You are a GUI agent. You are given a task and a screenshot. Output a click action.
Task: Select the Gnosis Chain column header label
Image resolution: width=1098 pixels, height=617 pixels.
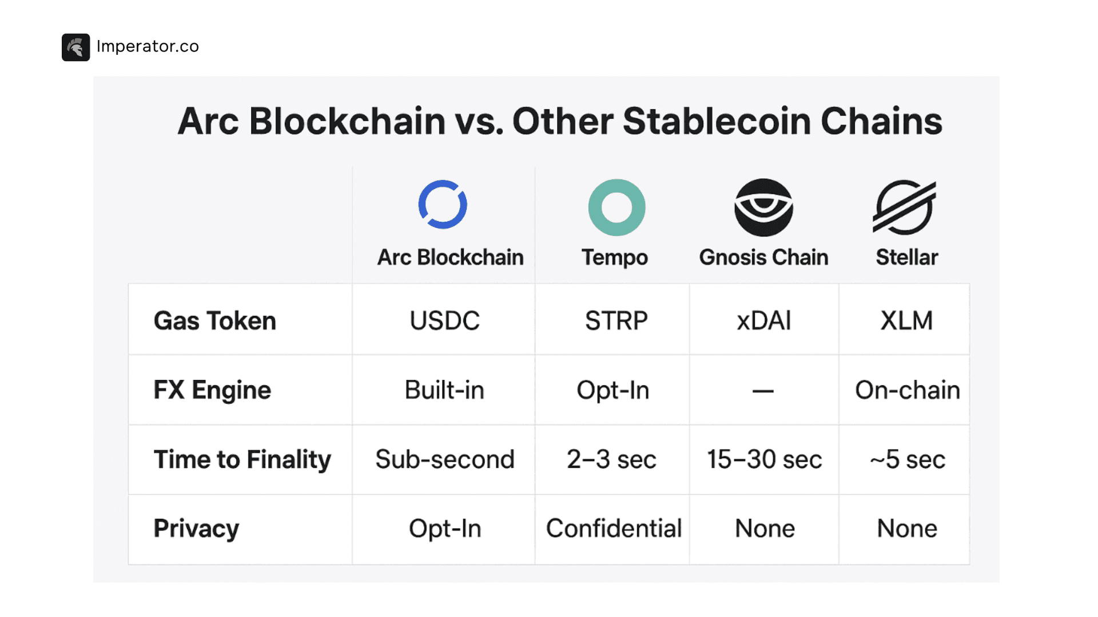[763, 258]
